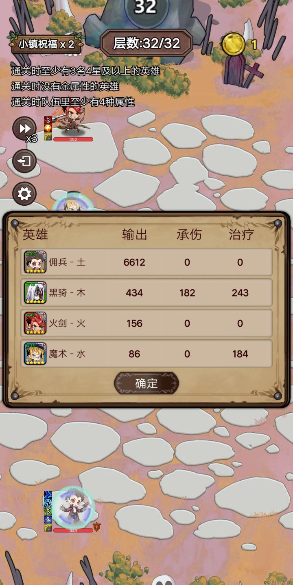Click the shield badge beside bottom hero
293x585 pixels.
pos(97,527)
